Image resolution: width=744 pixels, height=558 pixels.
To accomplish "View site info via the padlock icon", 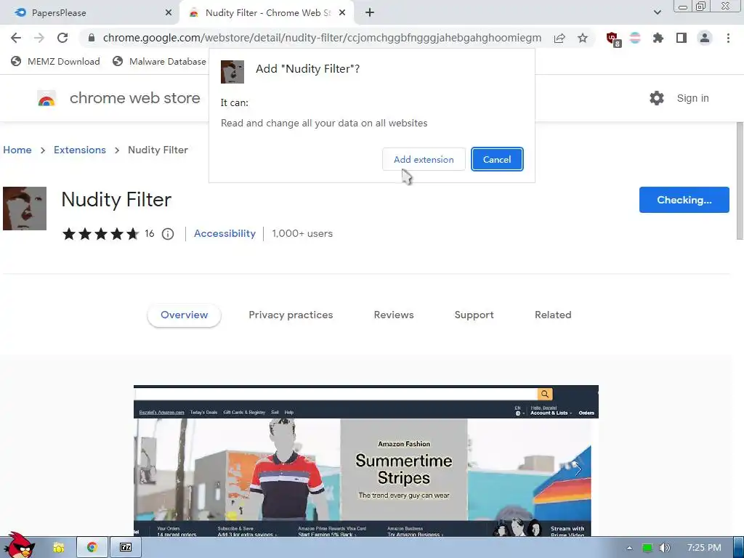I will (92, 38).
